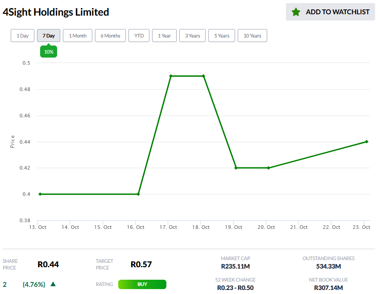This screenshot has height=294, width=380.
Task: Click the 4Sight Holdings Limited title
Action: point(56,12)
